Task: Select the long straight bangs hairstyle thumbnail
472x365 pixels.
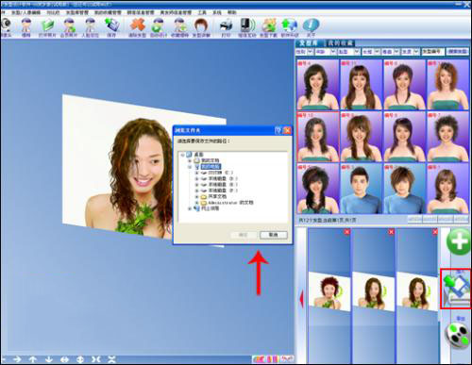Action: click(361, 84)
